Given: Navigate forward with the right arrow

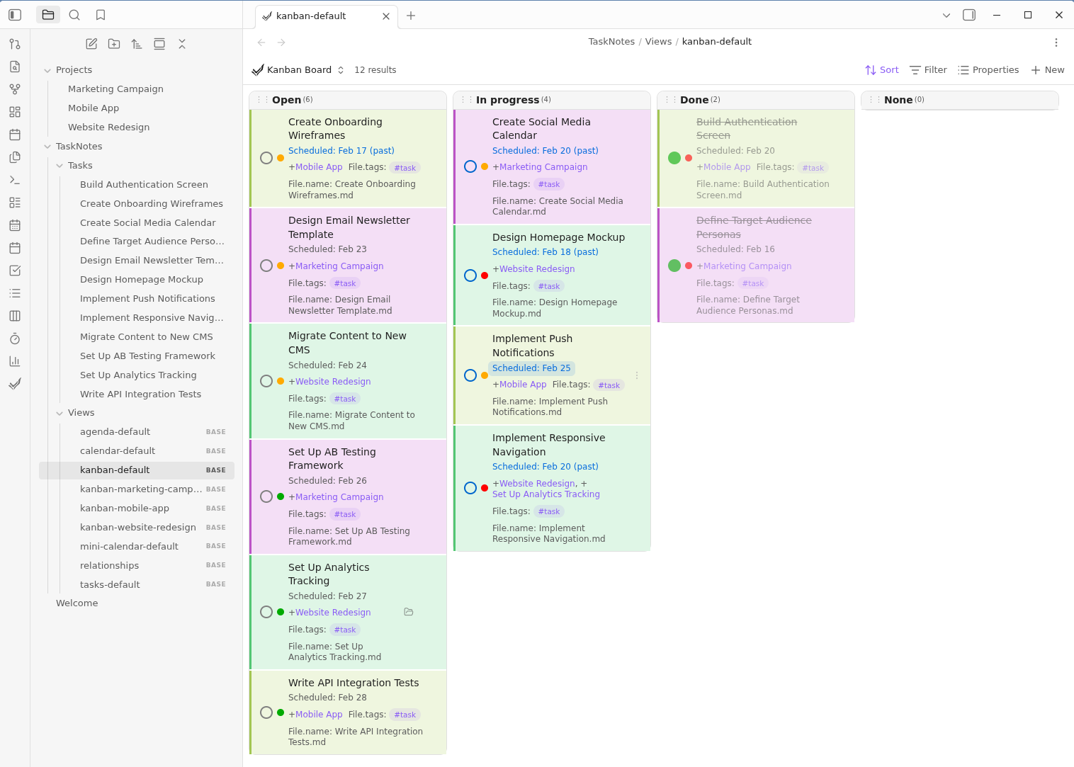Looking at the screenshot, I should (281, 42).
